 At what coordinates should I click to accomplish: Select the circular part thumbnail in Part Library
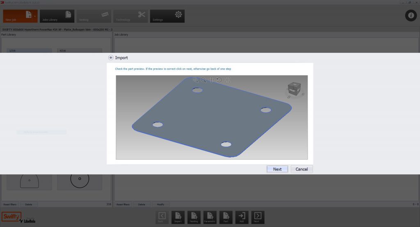pyautogui.click(x=80, y=180)
